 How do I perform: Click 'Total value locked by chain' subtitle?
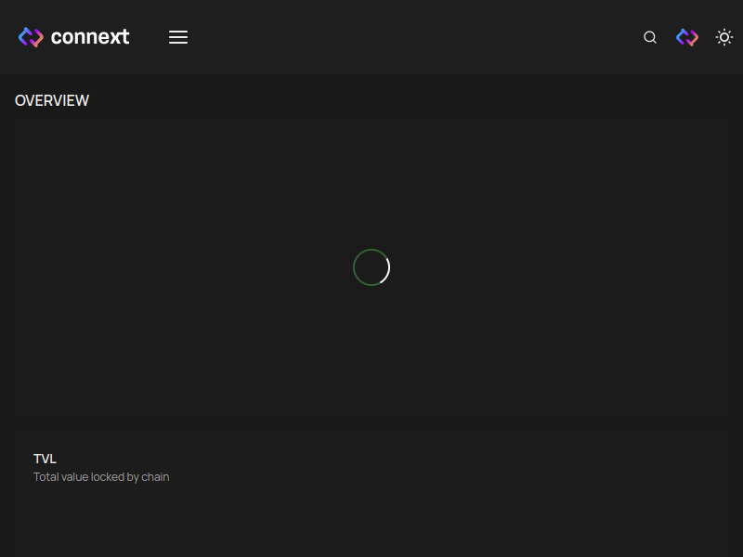(101, 477)
